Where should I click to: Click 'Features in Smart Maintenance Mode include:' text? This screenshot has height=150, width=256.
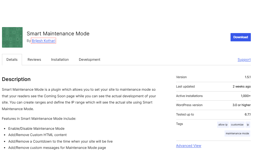tap(39, 119)
